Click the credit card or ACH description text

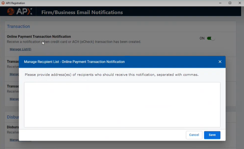point(74,42)
